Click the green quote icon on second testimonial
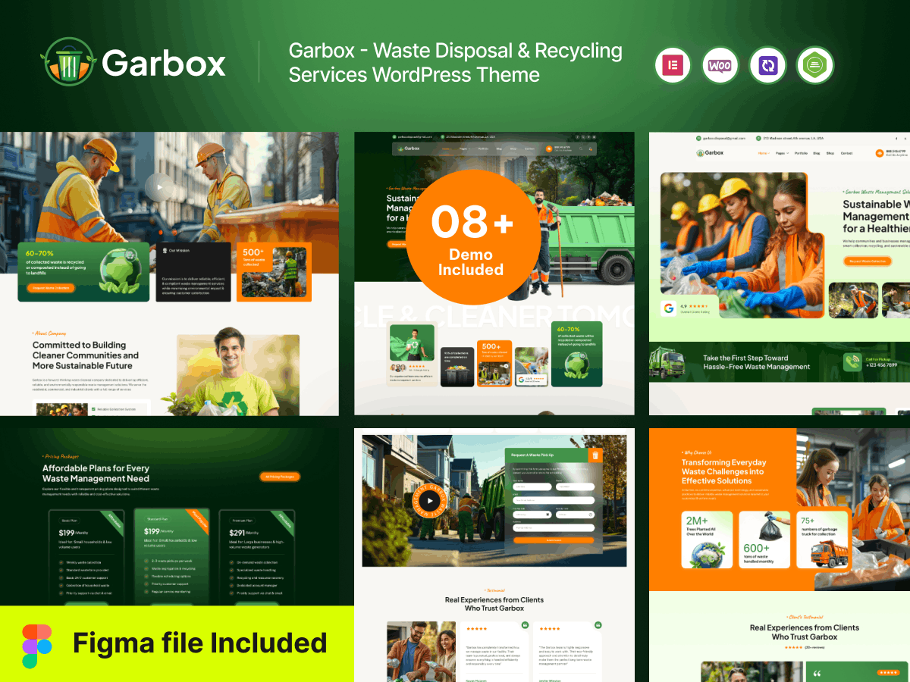Viewport: 910px width, 682px height. pos(598,626)
